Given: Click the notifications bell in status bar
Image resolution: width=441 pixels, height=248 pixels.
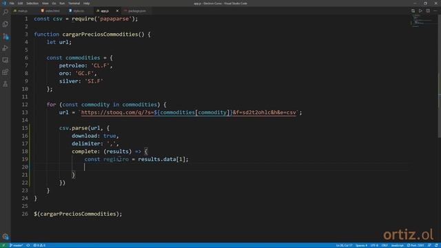Looking at the screenshot, I should (436, 245).
